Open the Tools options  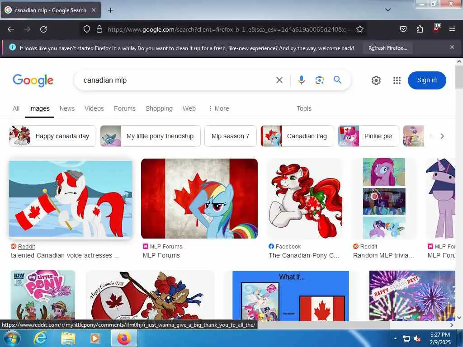tap(304, 108)
